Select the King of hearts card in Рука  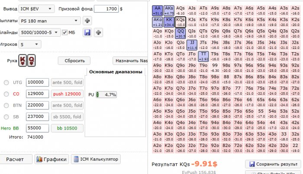(x=23, y=60)
